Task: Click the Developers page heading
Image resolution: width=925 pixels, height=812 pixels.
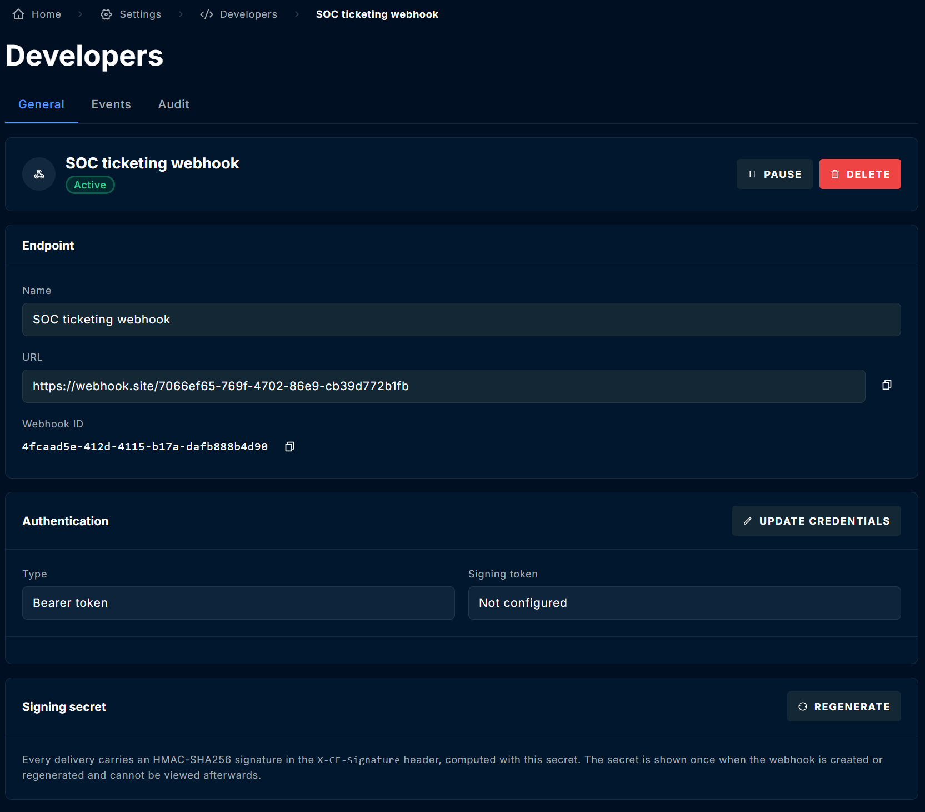Action: [x=84, y=56]
